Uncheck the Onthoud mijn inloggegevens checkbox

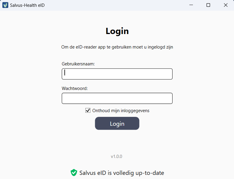(88, 111)
